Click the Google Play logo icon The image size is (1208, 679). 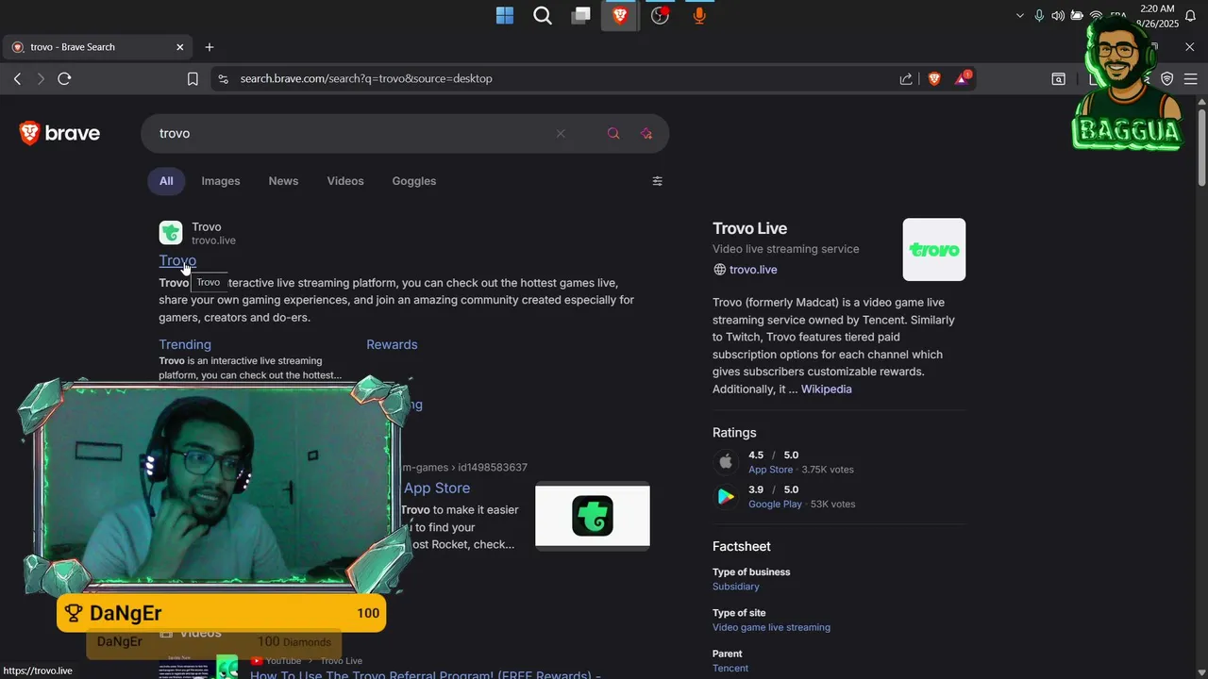point(726,497)
